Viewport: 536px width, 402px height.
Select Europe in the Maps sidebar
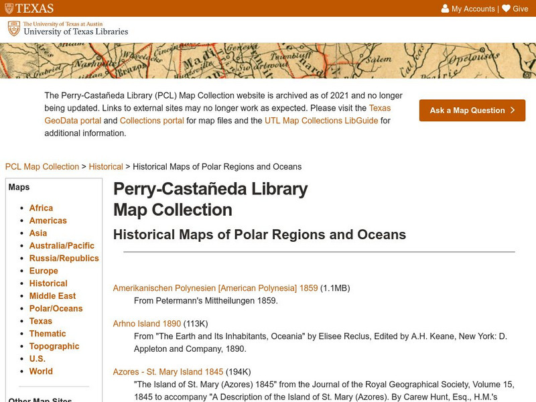tap(44, 271)
